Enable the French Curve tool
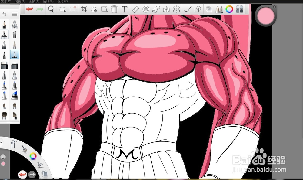This screenshot has height=180, width=303. point(156,9)
